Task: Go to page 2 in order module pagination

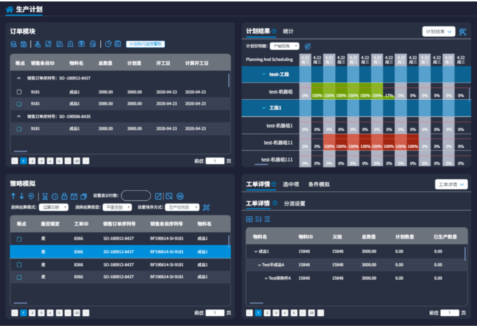Action: 32,161
